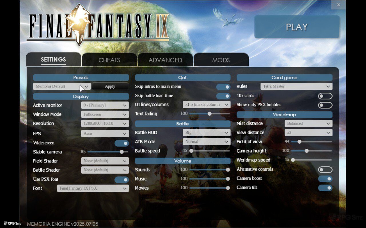Enable the 10k cards switch
The image size is (366, 228).
[x=325, y=96]
